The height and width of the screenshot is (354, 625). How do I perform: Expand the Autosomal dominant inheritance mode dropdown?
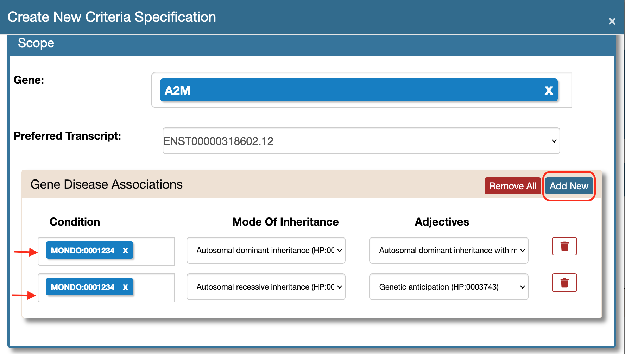[266, 251]
